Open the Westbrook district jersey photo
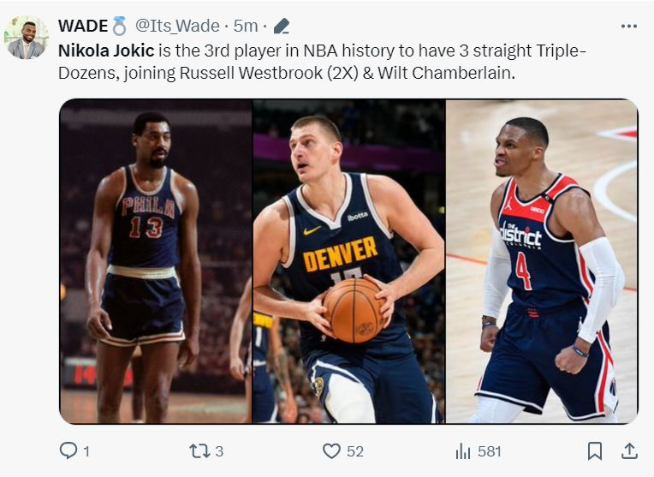The image size is (654, 477). tap(541, 261)
